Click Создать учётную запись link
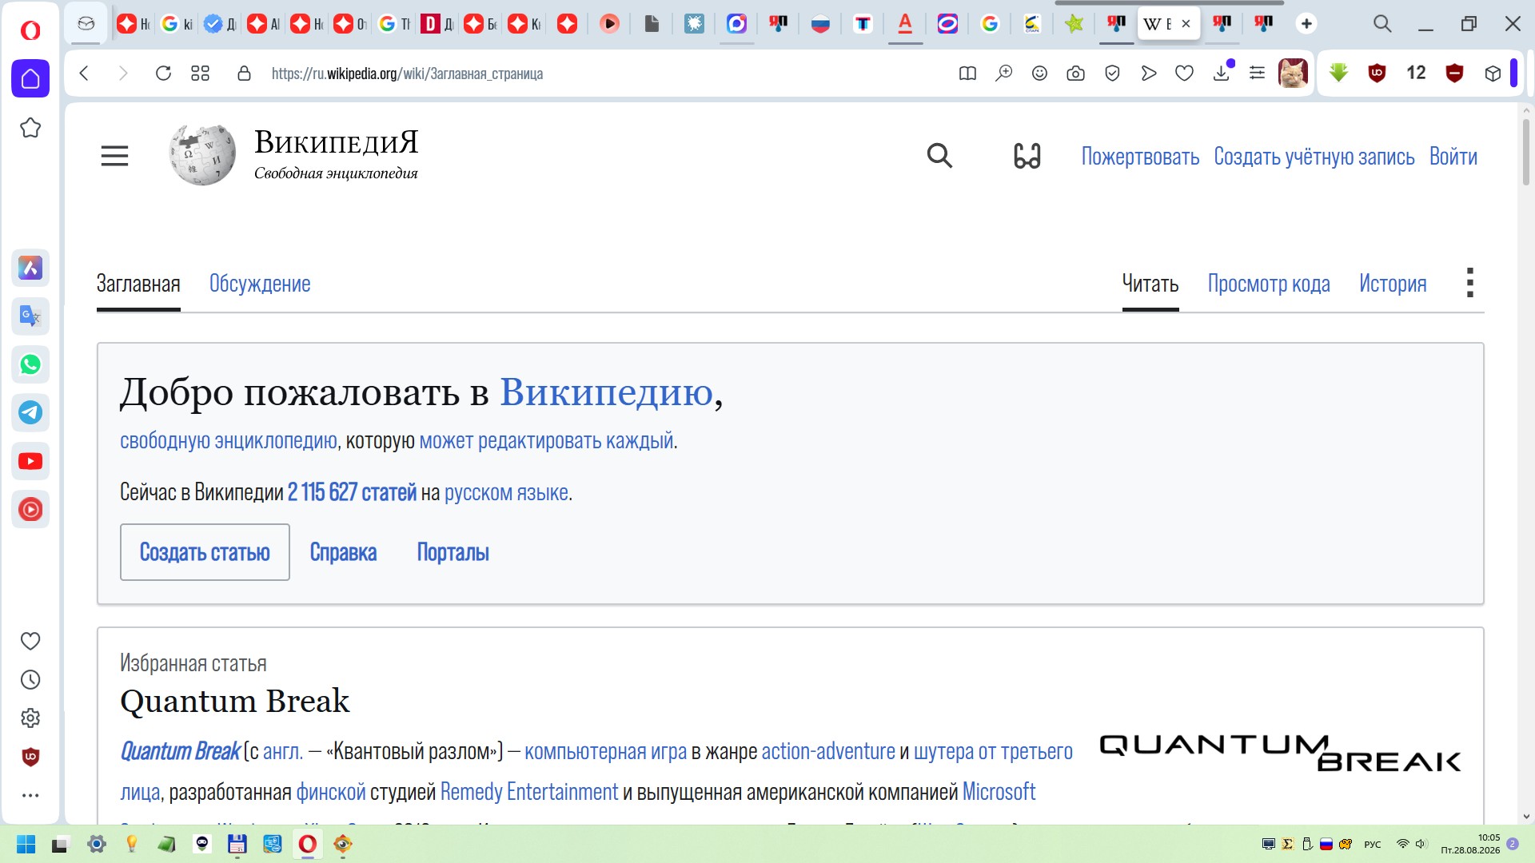Image resolution: width=1535 pixels, height=863 pixels. (x=1314, y=157)
